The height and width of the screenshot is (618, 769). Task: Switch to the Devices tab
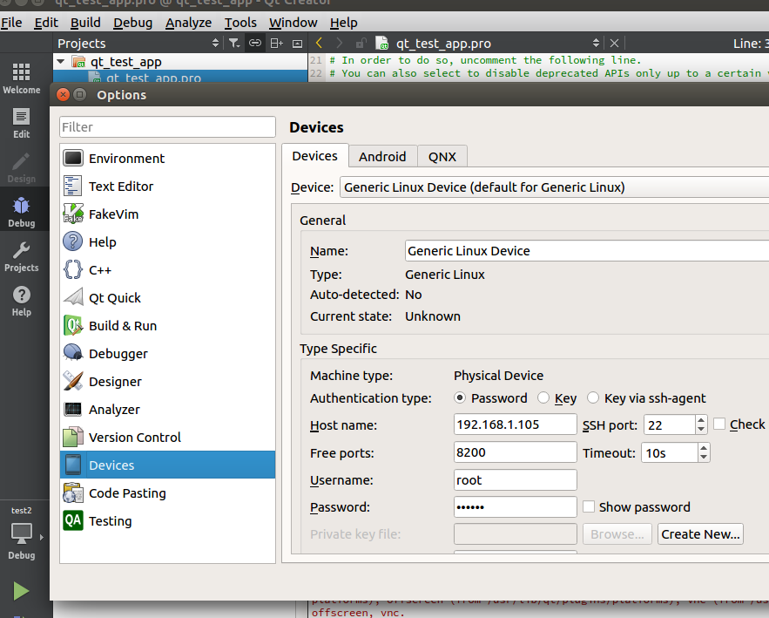click(315, 156)
